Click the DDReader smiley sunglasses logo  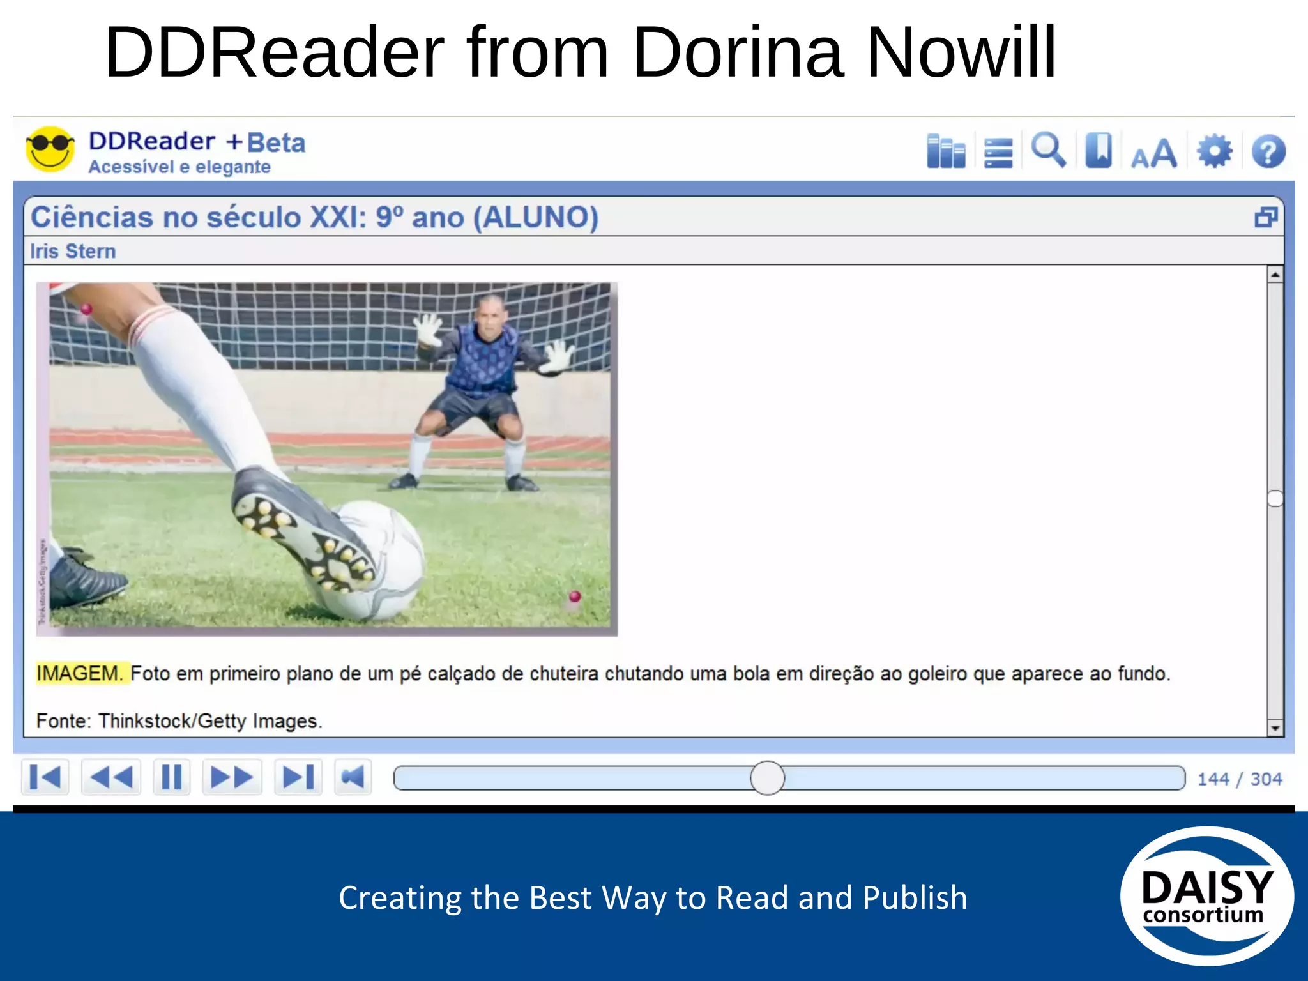point(50,149)
